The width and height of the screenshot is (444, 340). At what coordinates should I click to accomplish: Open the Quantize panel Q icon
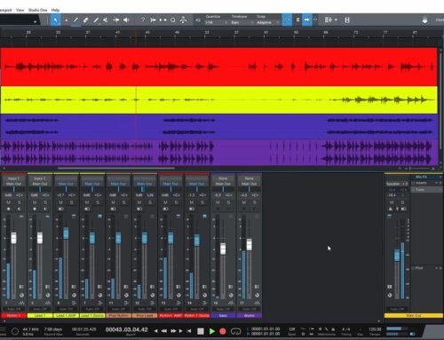tap(172, 20)
